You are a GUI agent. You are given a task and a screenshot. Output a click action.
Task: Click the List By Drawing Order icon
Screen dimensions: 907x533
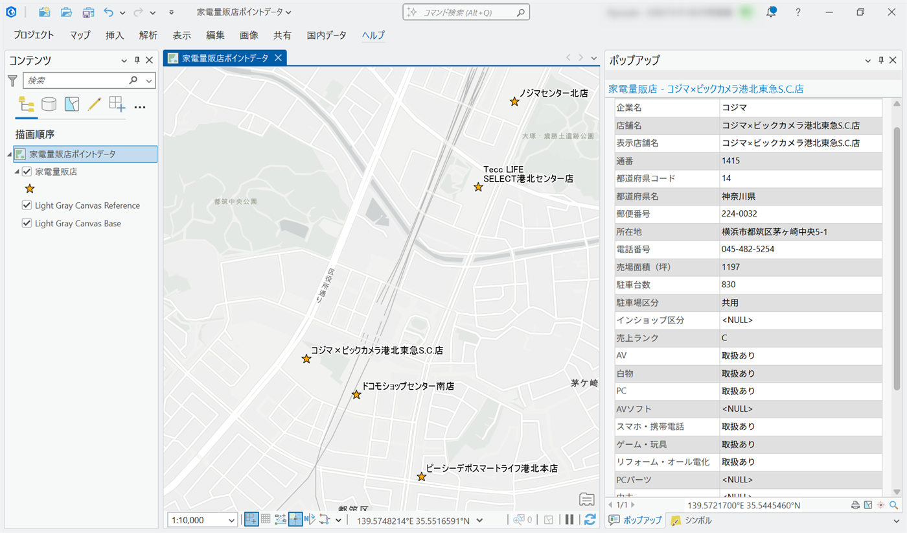[x=27, y=104]
